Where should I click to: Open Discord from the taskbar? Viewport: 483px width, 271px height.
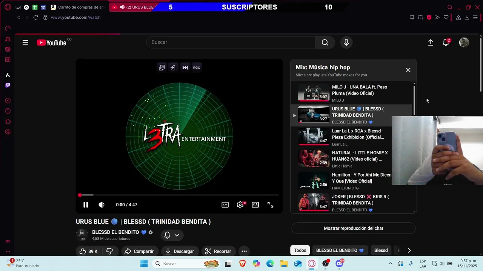(x=339, y=263)
